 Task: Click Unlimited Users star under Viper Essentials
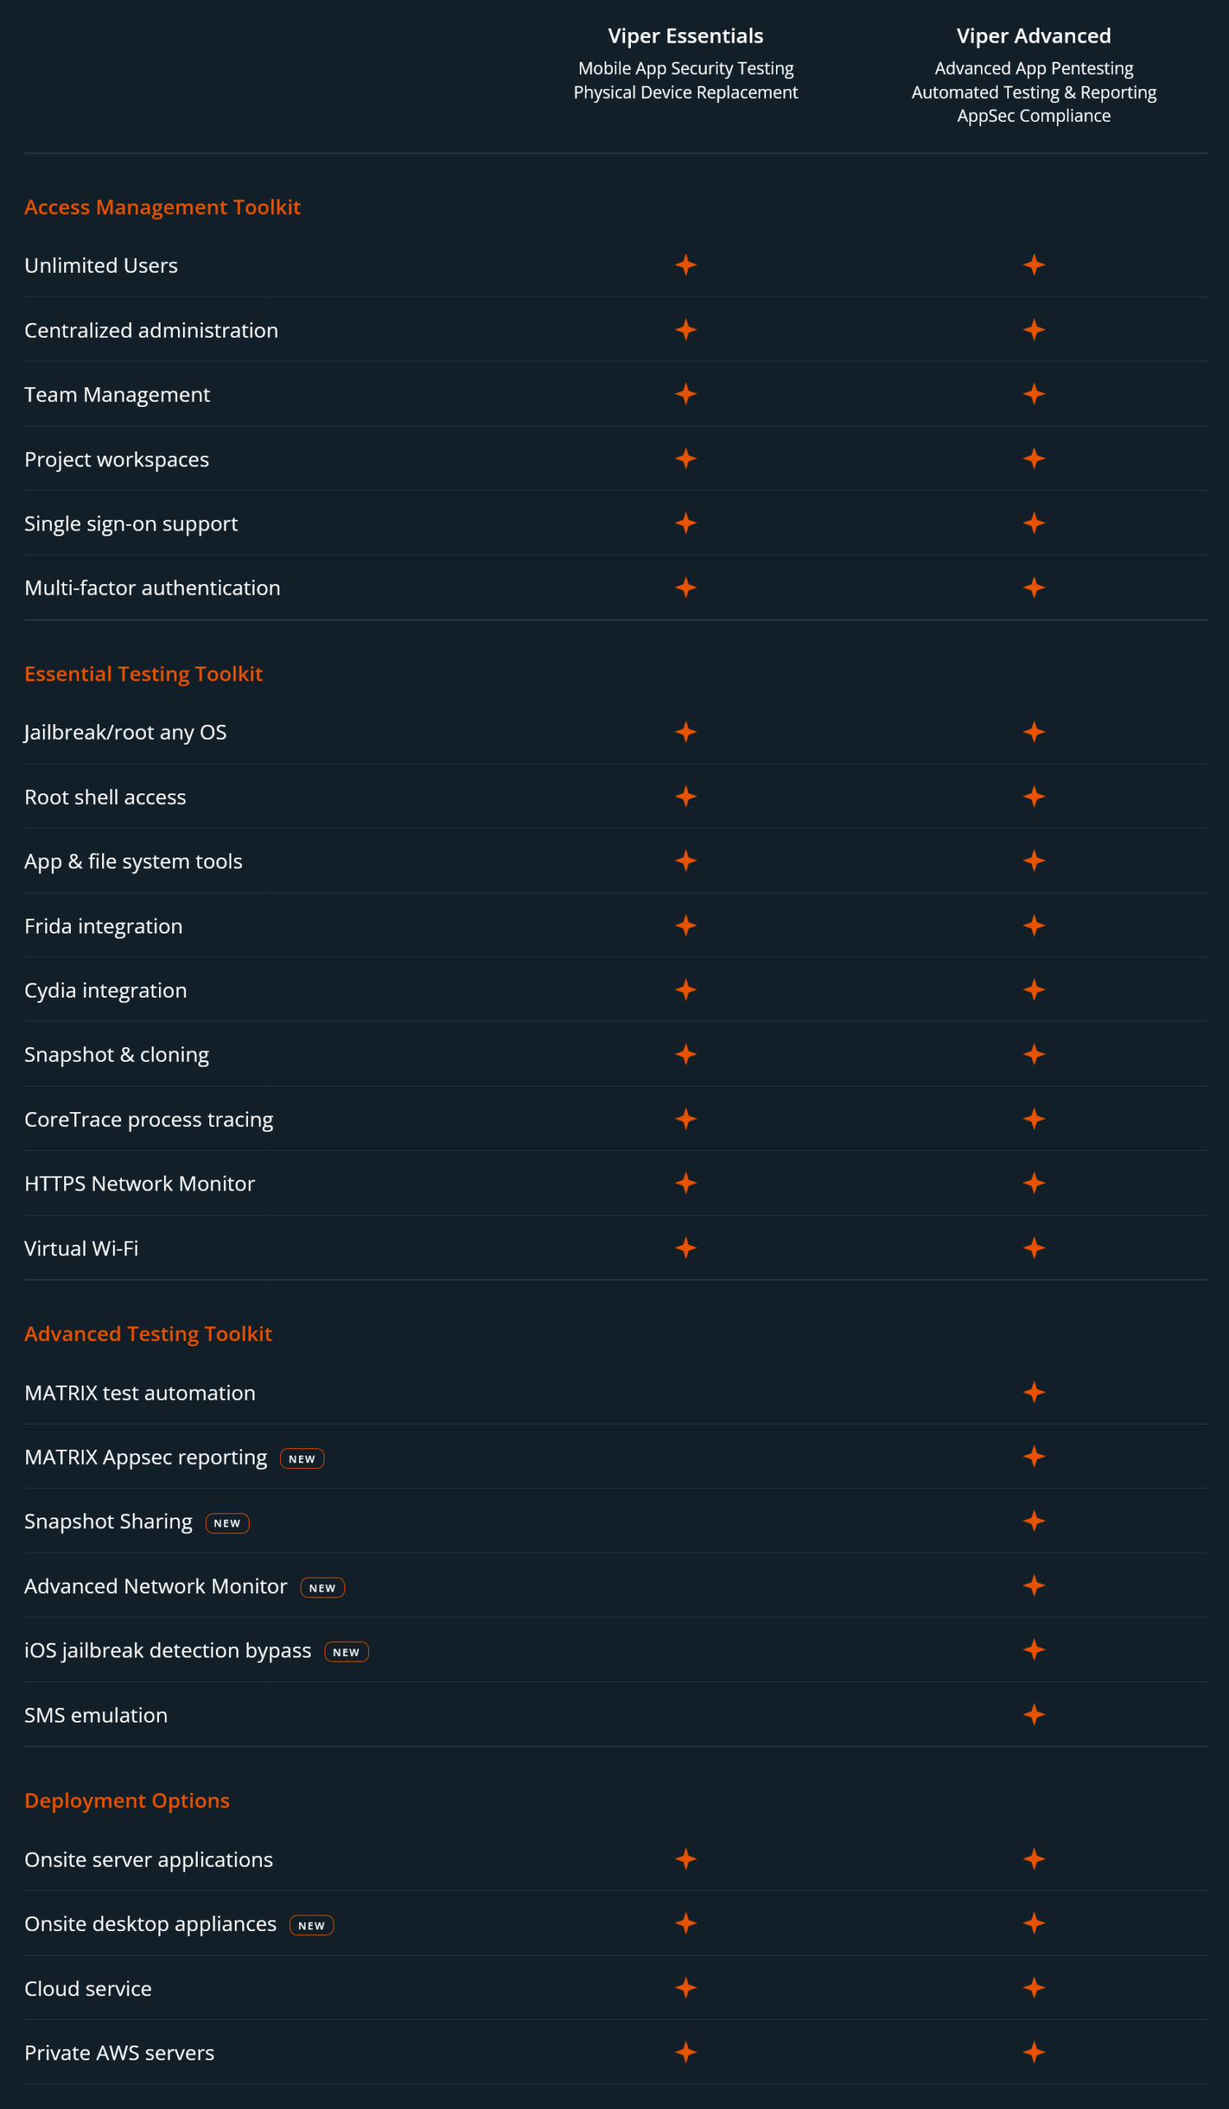(x=685, y=265)
